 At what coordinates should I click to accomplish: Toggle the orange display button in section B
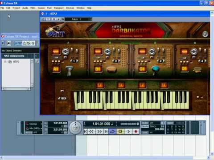click(x=98, y=52)
